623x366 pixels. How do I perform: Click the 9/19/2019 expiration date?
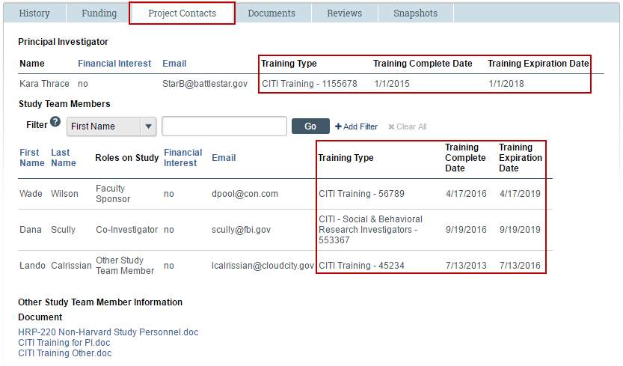pyautogui.click(x=520, y=230)
